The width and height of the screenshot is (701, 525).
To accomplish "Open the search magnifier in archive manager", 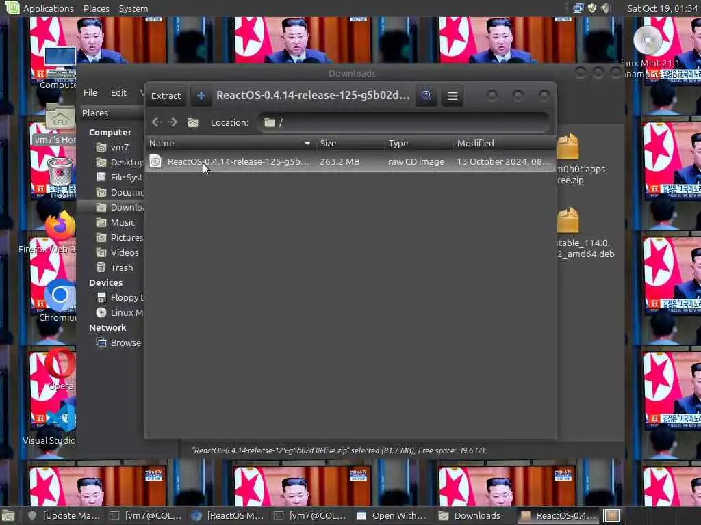I will click(x=426, y=96).
